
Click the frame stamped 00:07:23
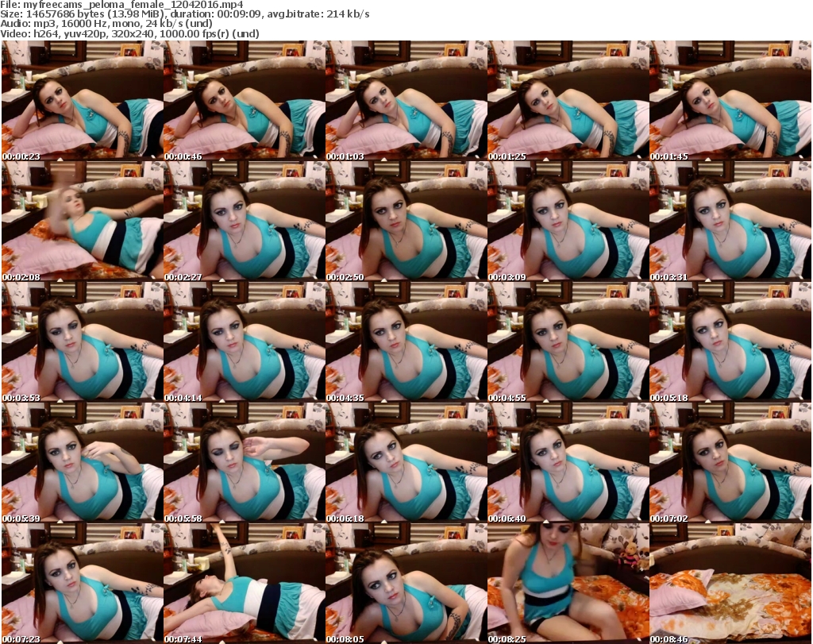pos(83,584)
